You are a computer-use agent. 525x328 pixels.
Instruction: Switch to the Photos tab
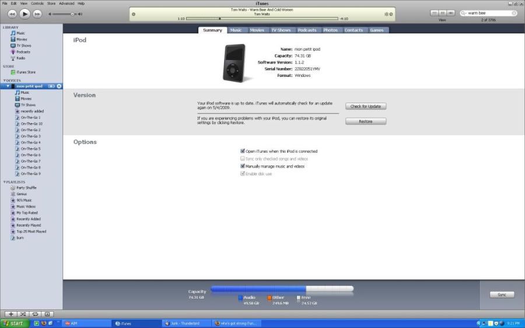(x=331, y=30)
